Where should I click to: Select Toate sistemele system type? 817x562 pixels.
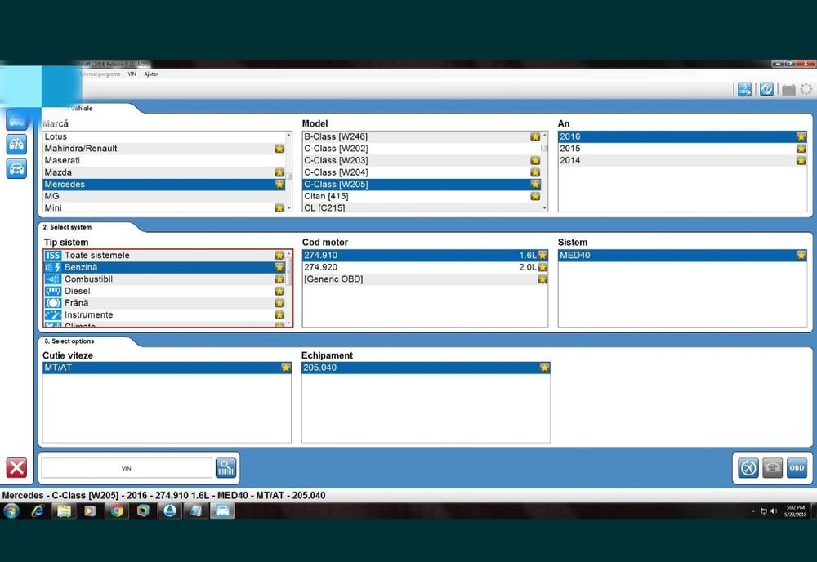pos(165,255)
